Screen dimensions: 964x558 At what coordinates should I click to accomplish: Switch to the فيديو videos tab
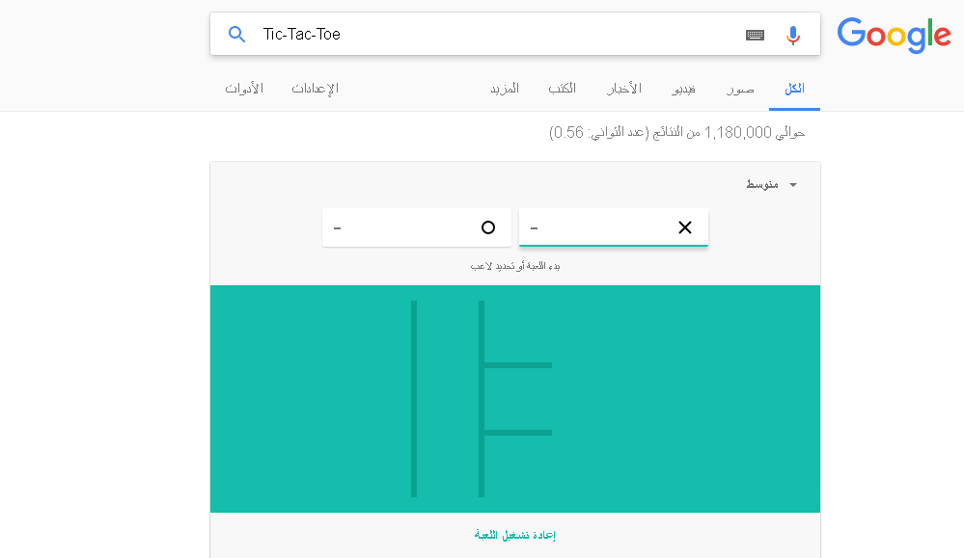pos(683,89)
